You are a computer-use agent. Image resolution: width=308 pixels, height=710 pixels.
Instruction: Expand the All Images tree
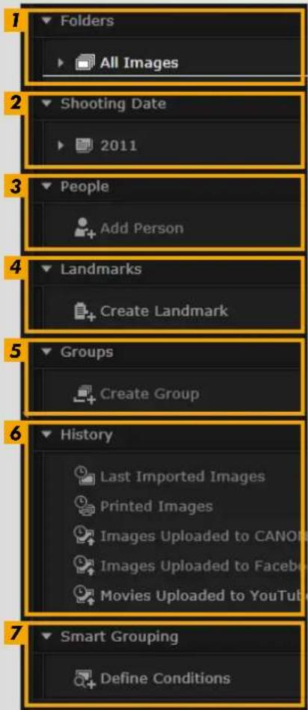pos(61,63)
